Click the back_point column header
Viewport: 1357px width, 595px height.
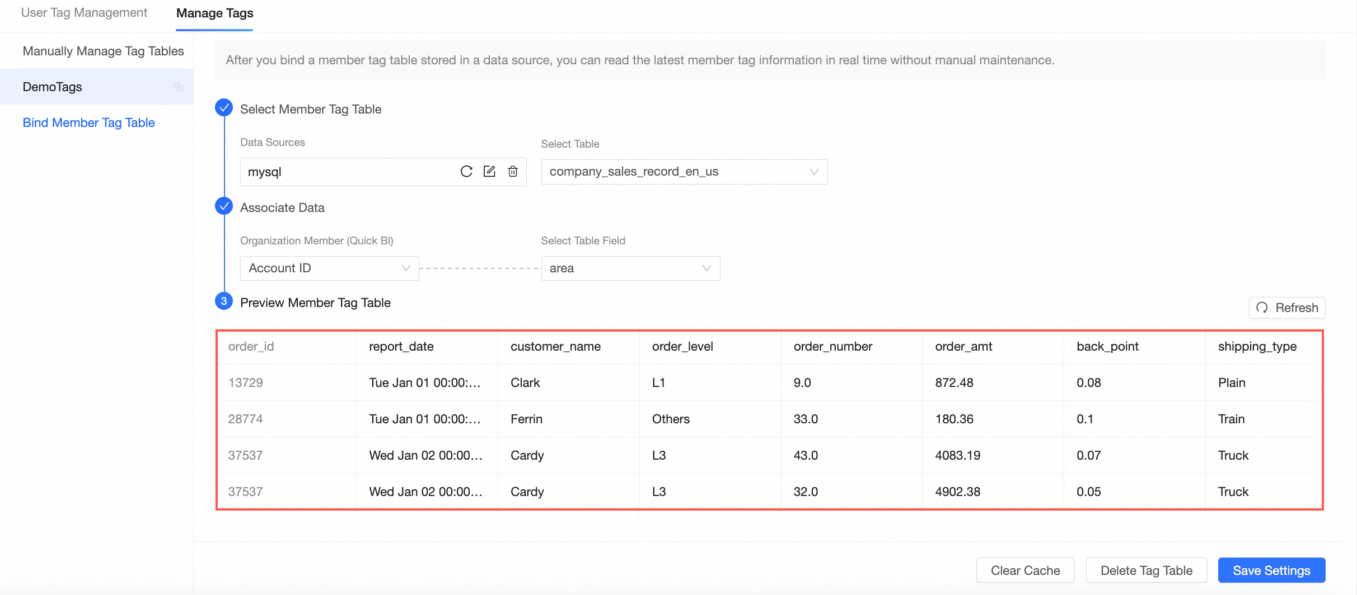pos(1107,347)
